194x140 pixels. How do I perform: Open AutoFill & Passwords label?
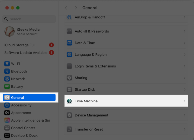click(92, 31)
